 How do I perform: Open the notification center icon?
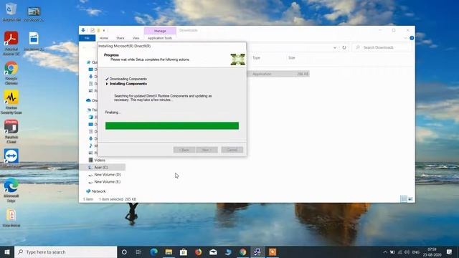coord(450,252)
